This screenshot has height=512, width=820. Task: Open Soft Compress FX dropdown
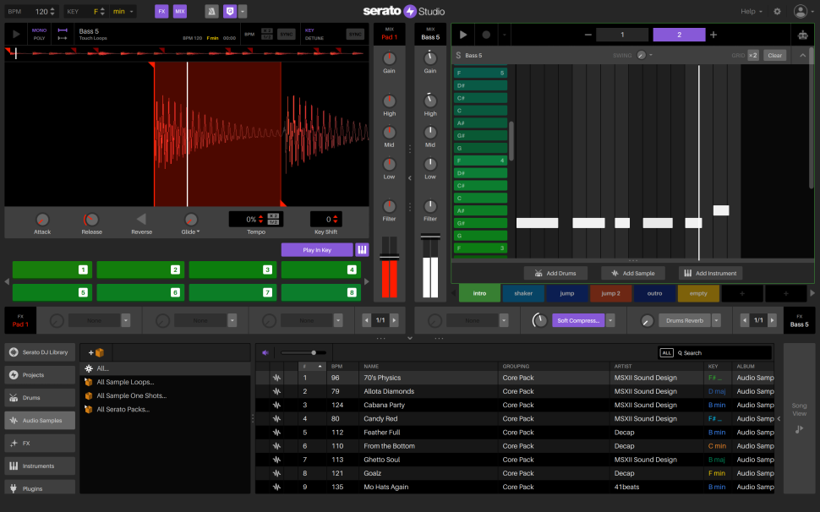(610, 320)
